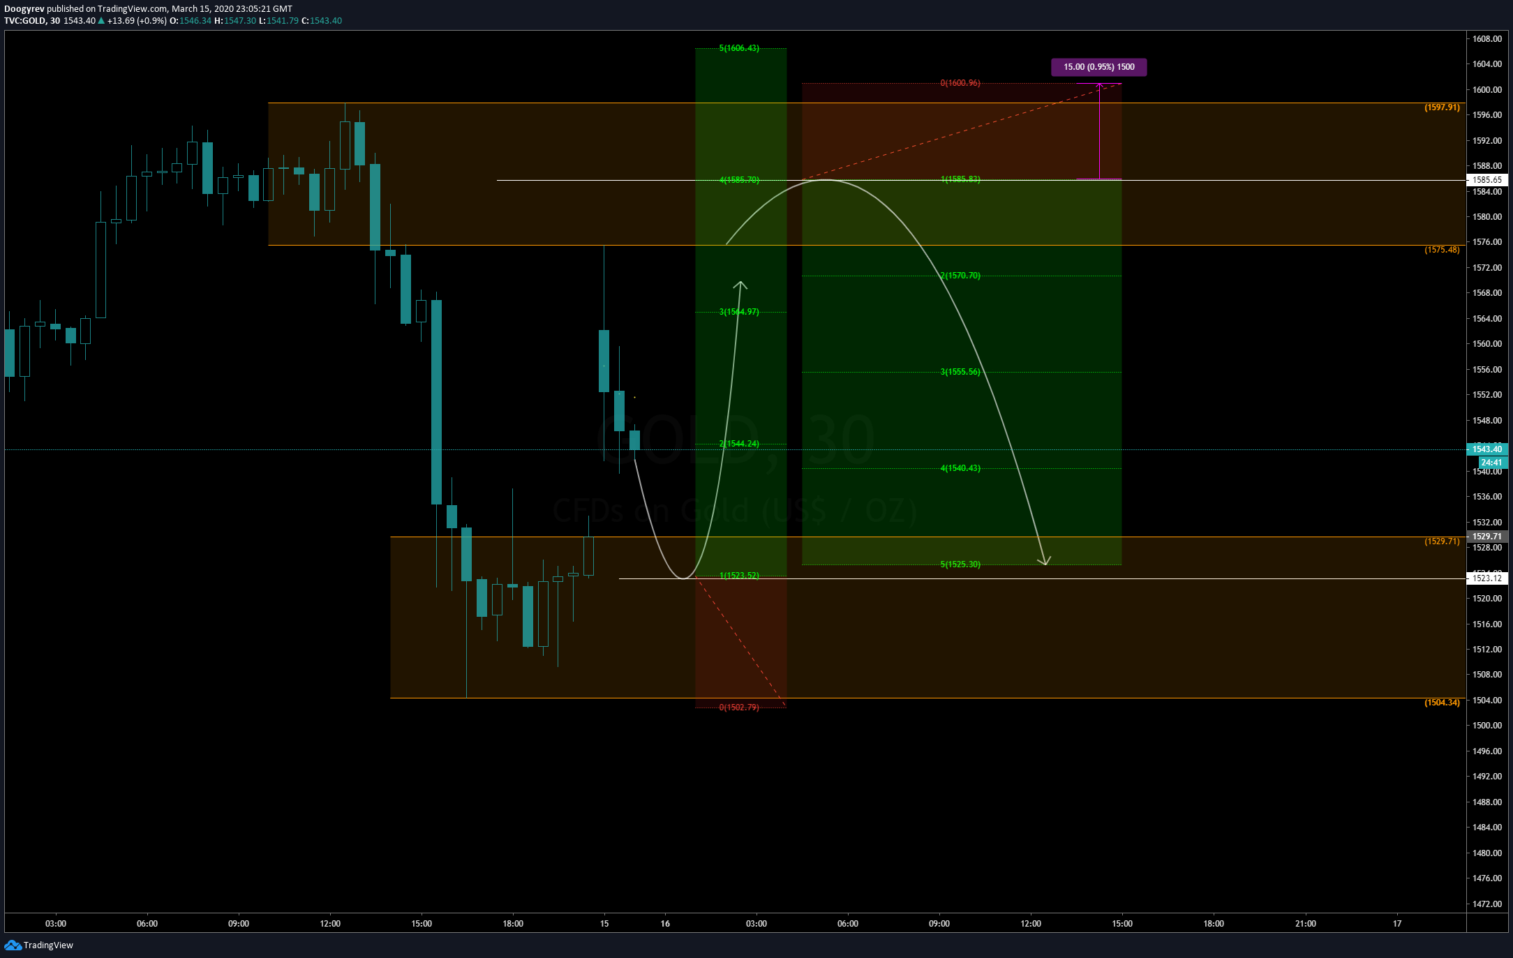This screenshot has height=958, width=1513.
Task: Click the Fibonacci label 5(1606.43)
Action: coord(739,48)
